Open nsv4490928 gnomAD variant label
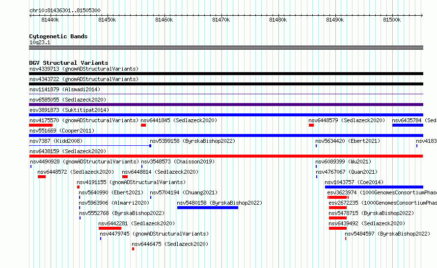The width and height of the screenshot is (437, 268). [84, 161]
